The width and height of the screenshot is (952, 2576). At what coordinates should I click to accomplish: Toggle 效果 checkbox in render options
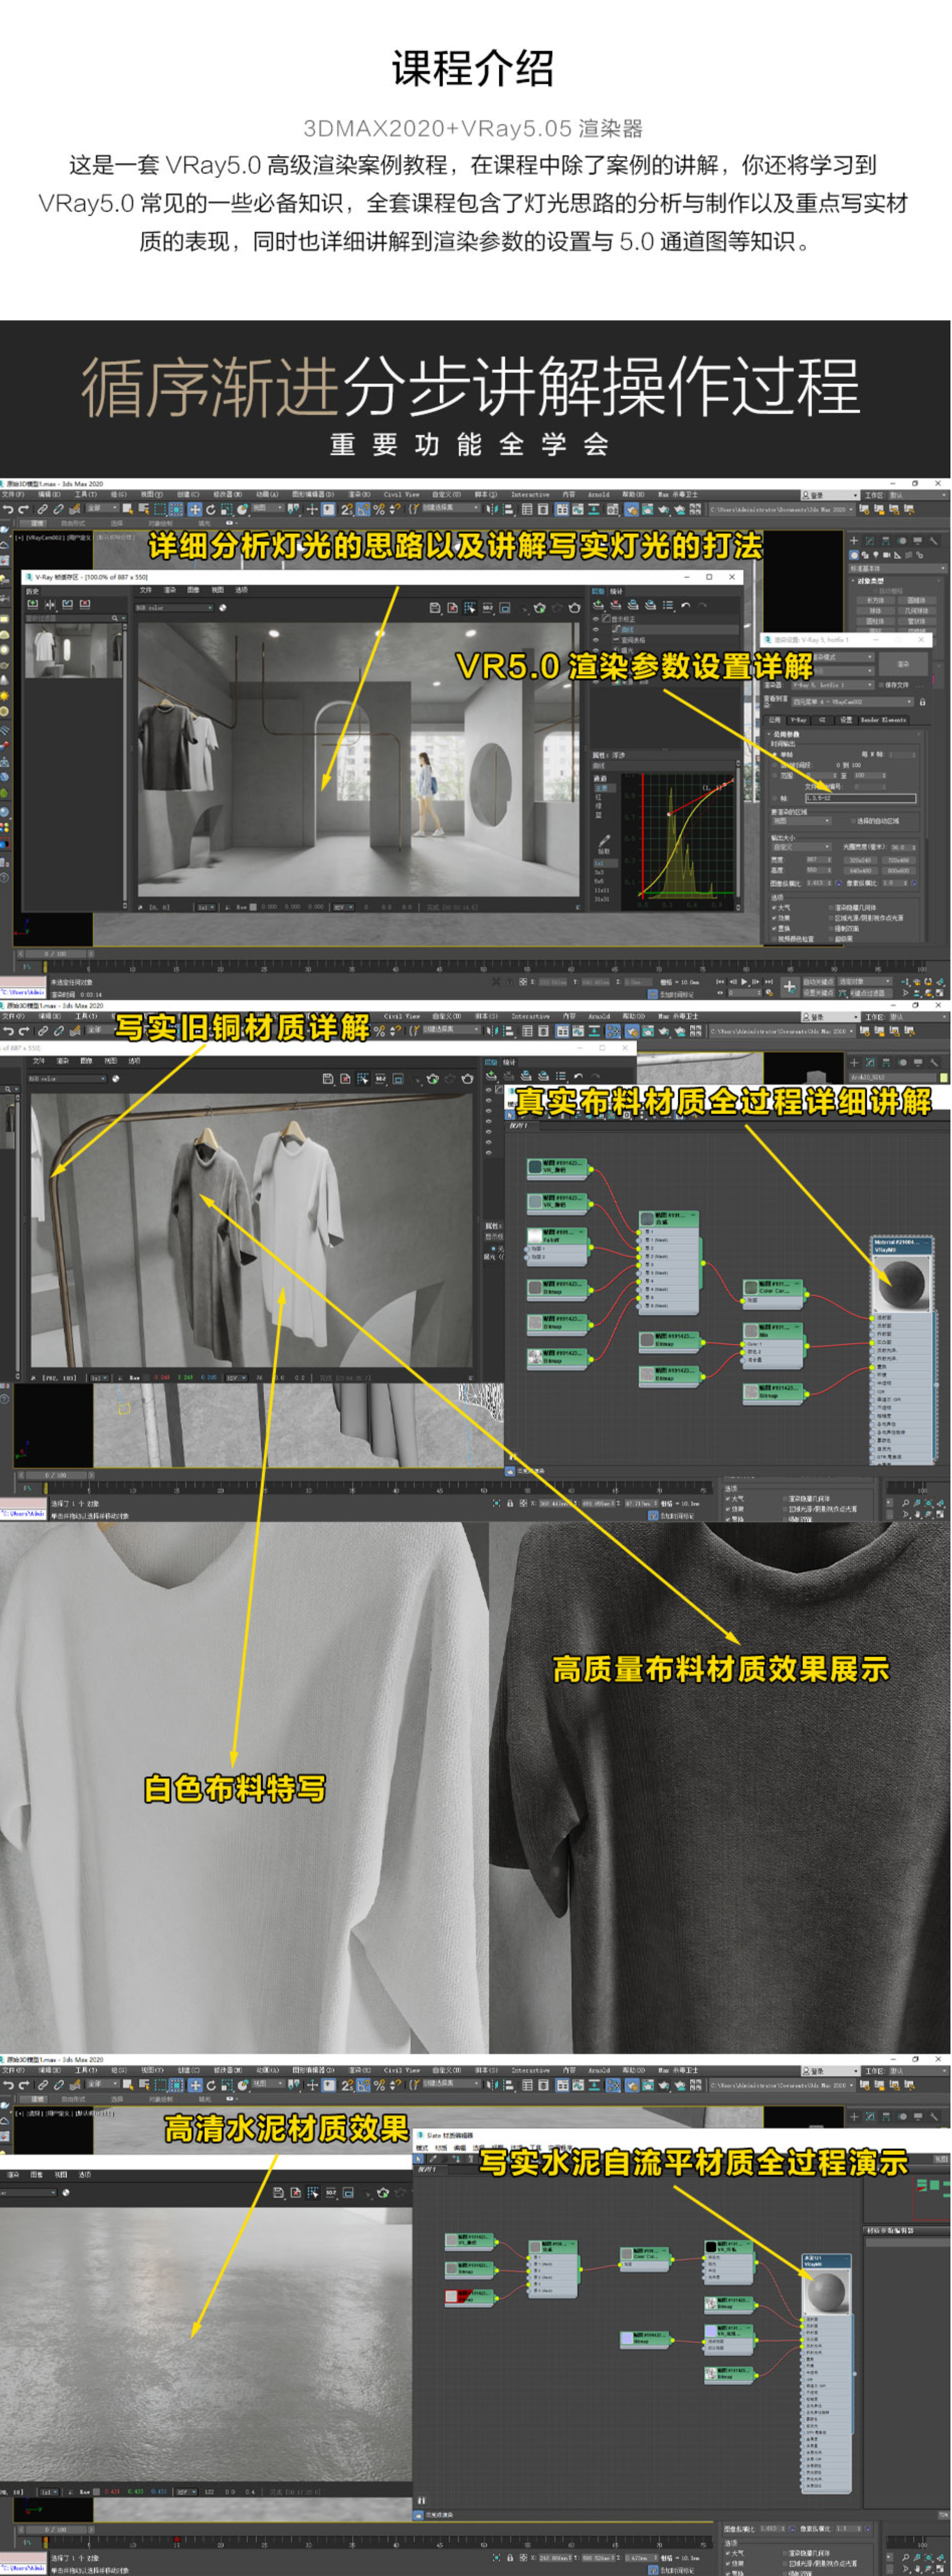pyautogui.click(x=774, y=918)
